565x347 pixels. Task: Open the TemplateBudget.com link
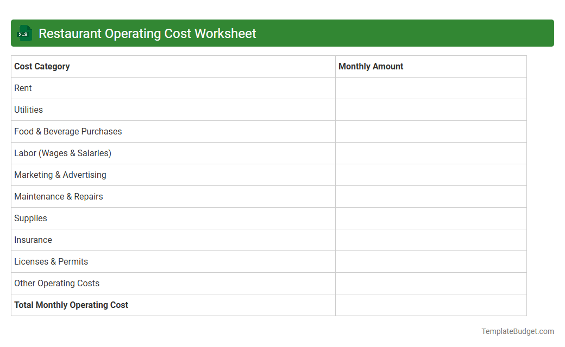tap(518, 330)
